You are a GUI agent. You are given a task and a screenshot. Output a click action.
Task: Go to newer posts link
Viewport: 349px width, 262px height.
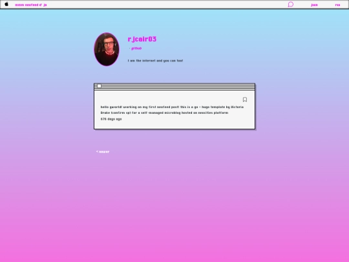click(103, 152)
